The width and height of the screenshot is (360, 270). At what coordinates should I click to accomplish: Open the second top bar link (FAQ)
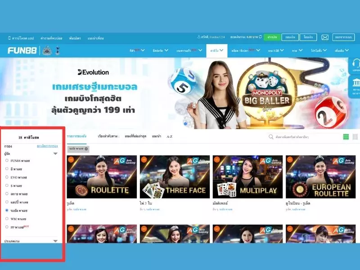click(51, 38)
